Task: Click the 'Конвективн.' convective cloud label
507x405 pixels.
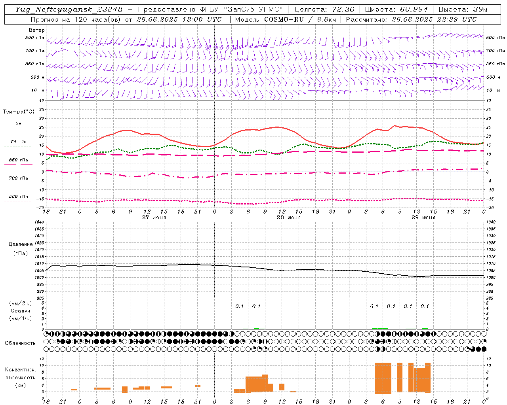Action: [21, 370]
